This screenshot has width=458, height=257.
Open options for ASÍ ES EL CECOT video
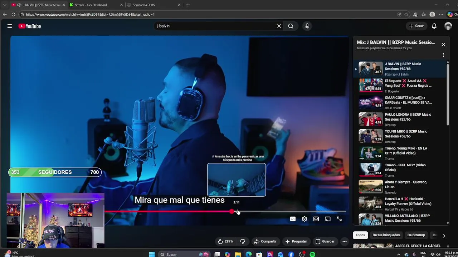tap(448, 246)
